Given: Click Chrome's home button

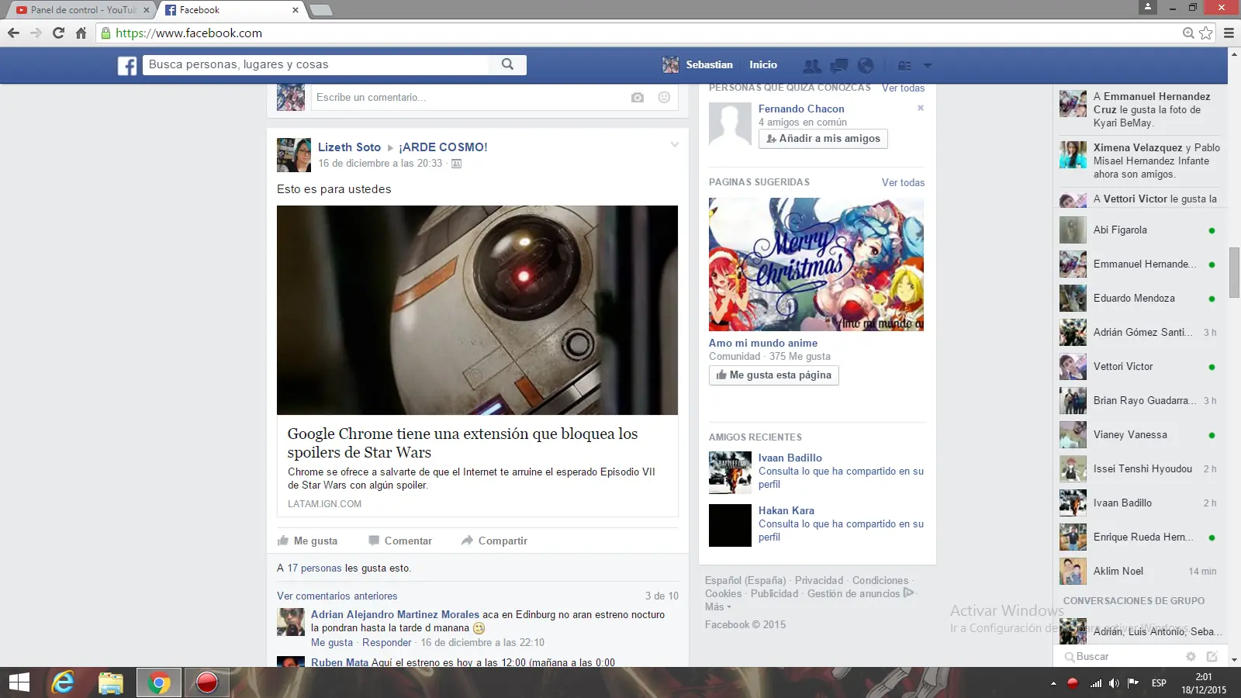Looking at the screenshot, I should [x=81, y=33].
